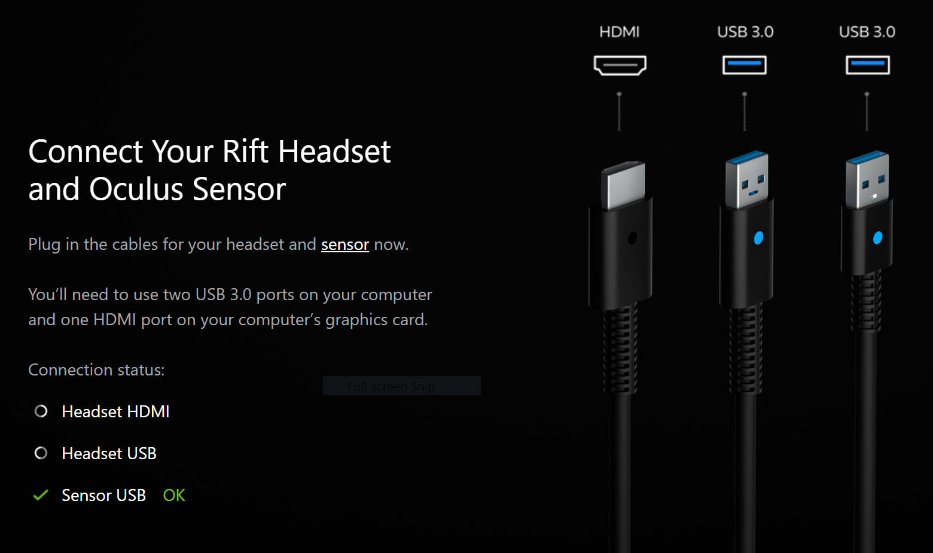933x553 pixels.
Task: Open the sensor hyperlink
Action: [x=345, y=245]
